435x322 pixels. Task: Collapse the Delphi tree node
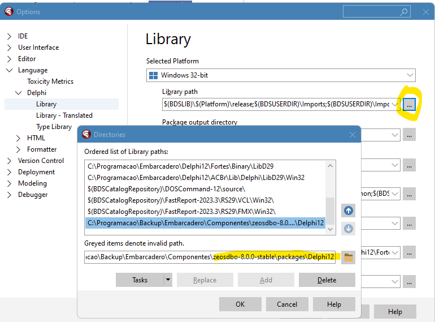click(18, 93)
